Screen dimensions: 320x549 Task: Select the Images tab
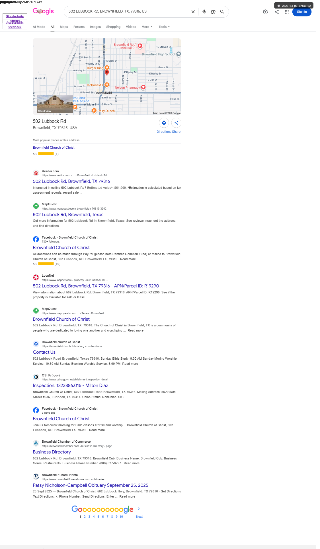[95, 27]
